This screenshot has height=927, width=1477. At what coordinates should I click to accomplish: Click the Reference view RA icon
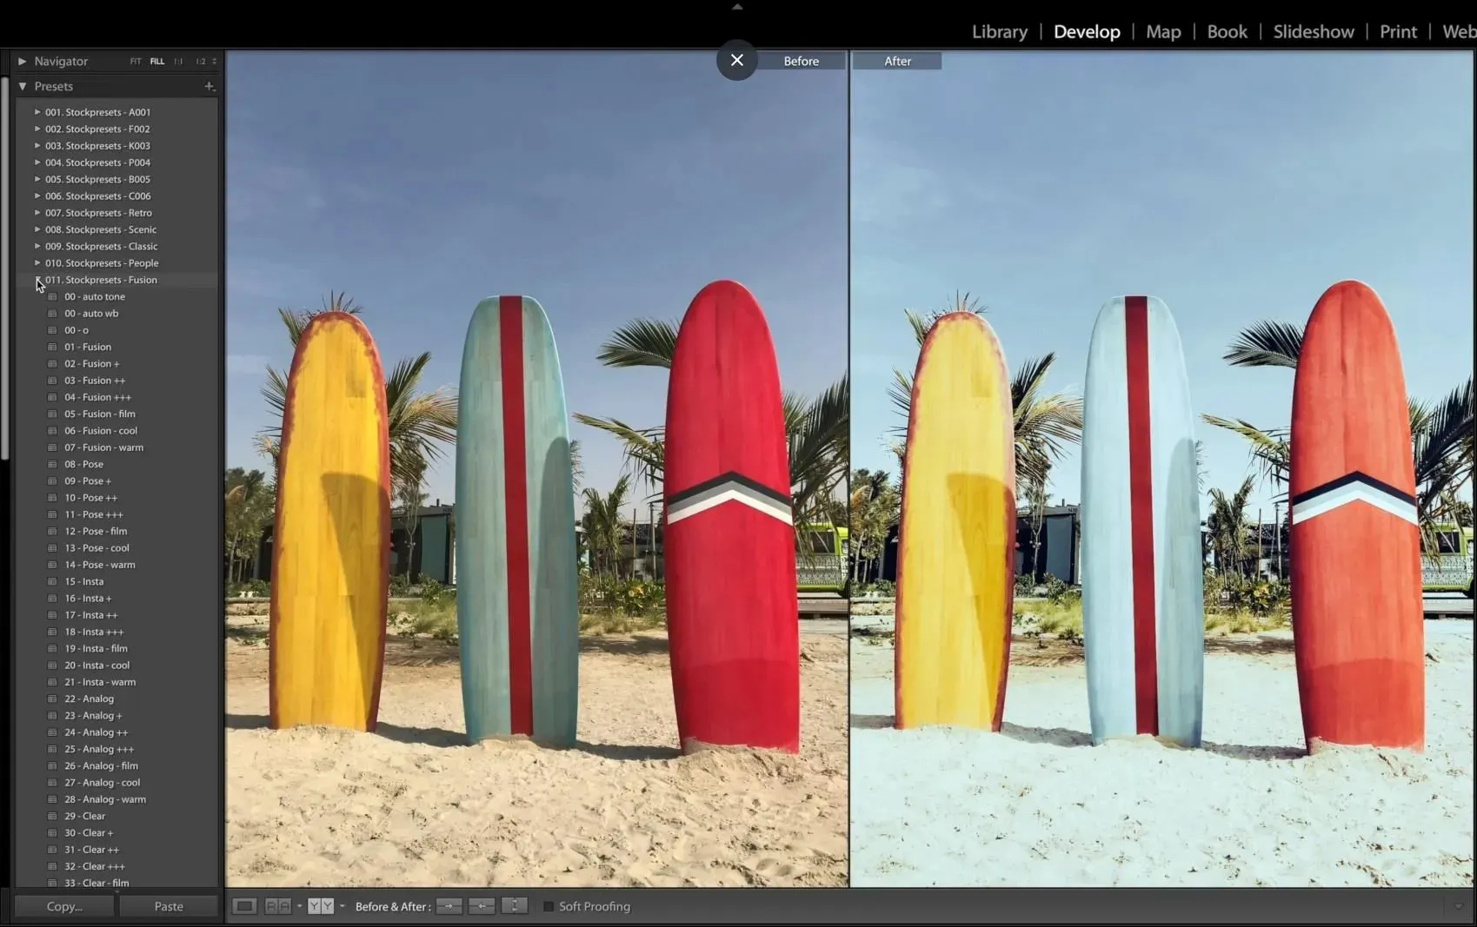pyautogui.click(x=277, y=906)
